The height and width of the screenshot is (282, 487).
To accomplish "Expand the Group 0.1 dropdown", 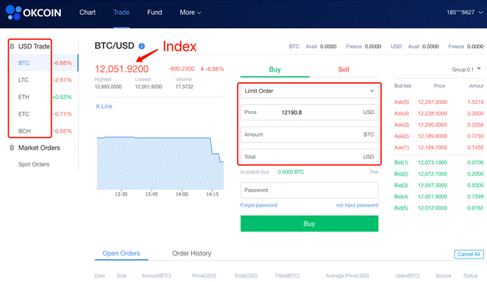I will (466, 70).
